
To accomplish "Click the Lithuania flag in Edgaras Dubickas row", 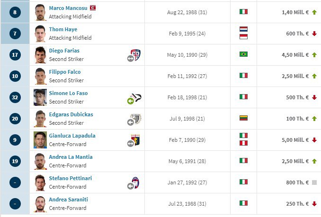I will coord(243,118).
